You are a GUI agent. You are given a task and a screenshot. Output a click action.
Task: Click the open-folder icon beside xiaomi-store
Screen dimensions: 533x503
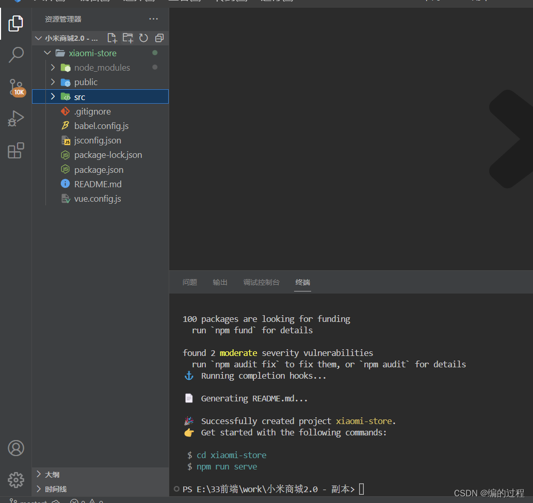coord(60,53)
